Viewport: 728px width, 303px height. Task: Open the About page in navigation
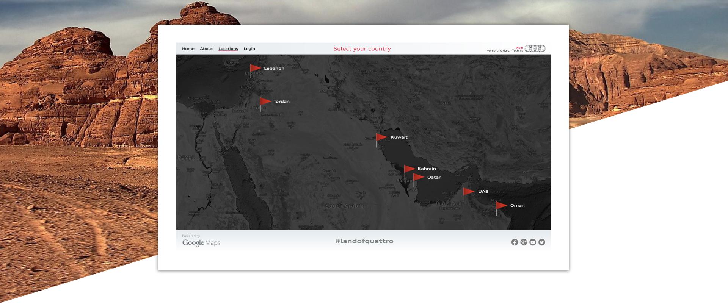point(206,49)
